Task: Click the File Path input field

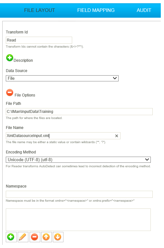Action: pyautogui.click(x=79, y=112)
